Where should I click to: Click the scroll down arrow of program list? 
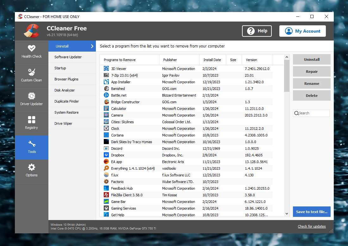point(287,214)
